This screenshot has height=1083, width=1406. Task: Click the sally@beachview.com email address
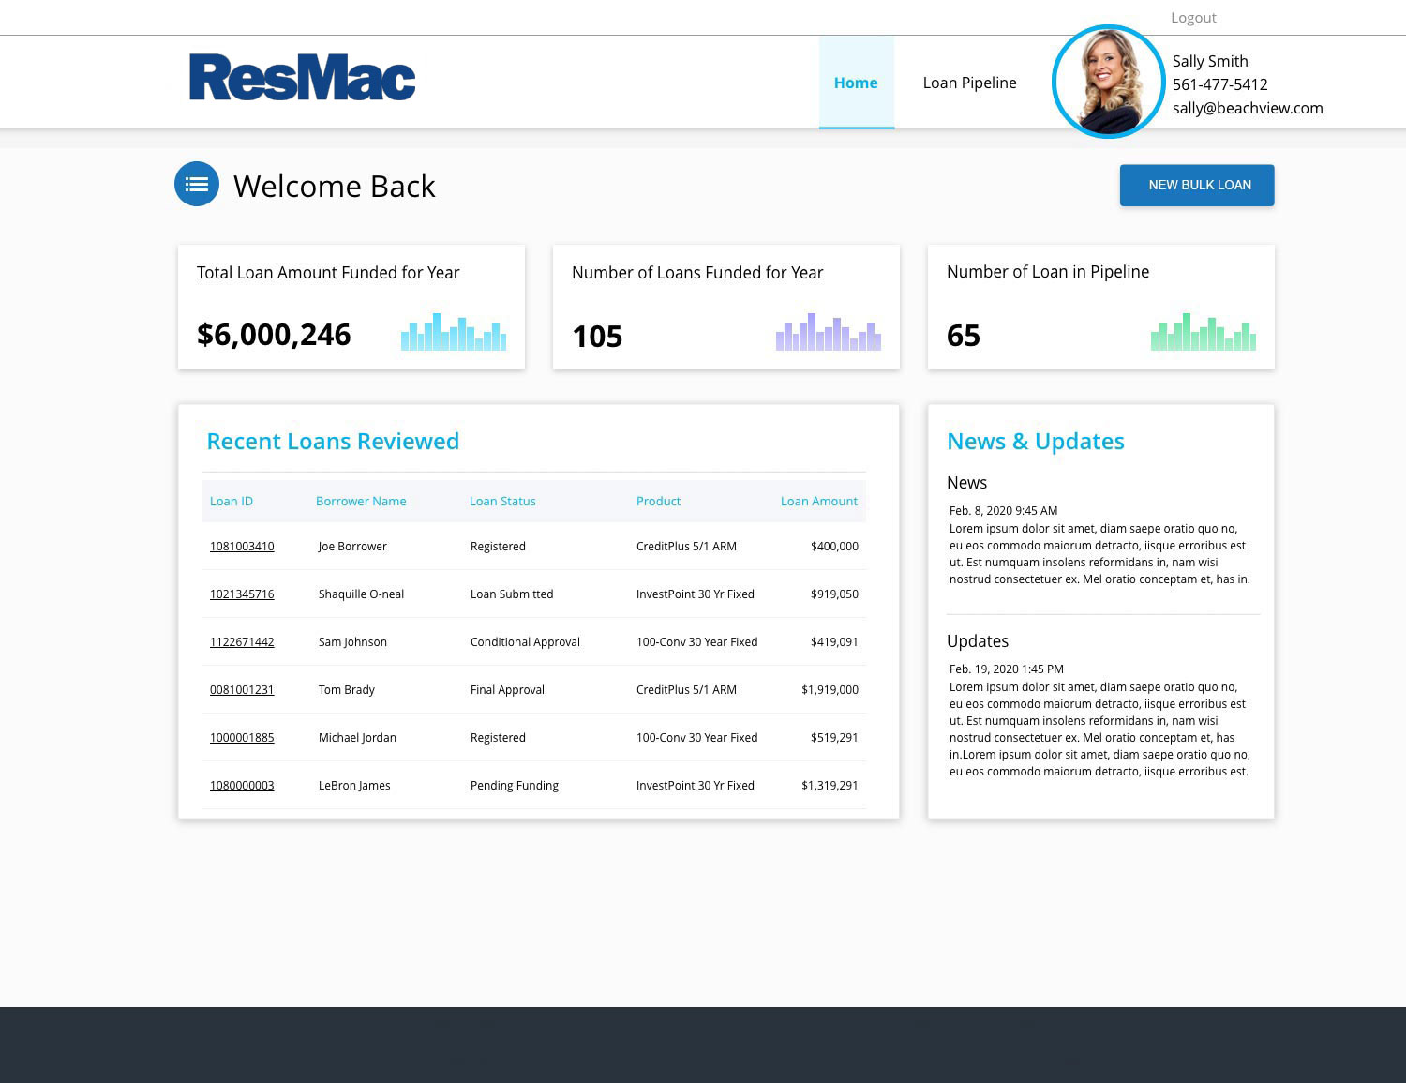click(1248, 108)
